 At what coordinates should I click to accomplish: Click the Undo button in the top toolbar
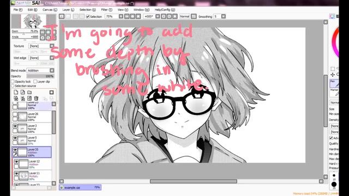(x=62, y=16)
